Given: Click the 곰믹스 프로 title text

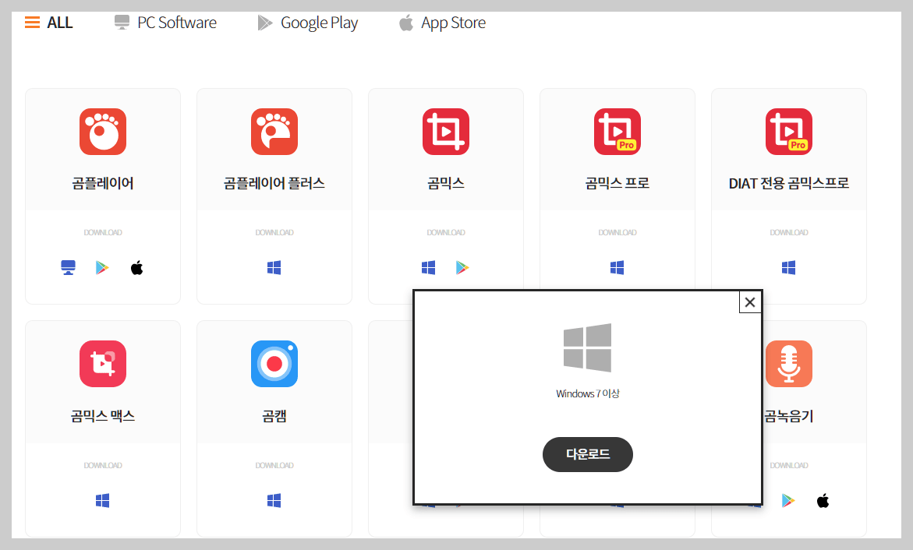Looking at the screenshot, I should (618, 183).
